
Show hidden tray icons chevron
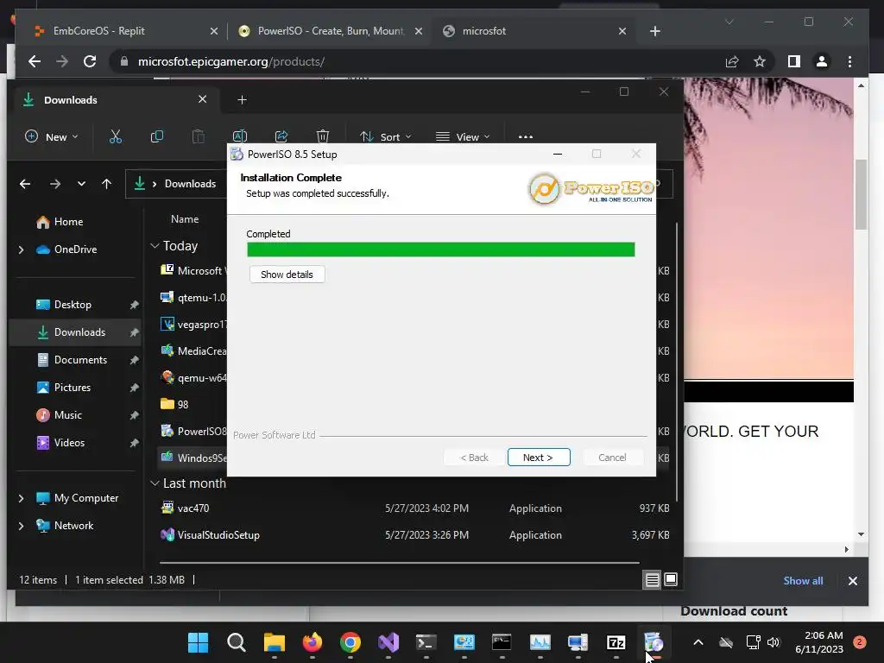(698, 642)
